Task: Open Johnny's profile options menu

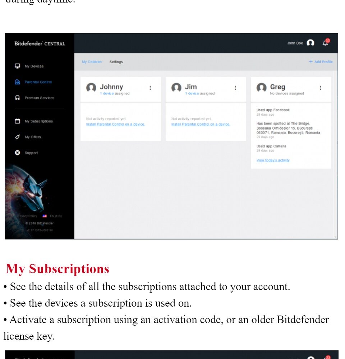Action: tap(150, 88)
